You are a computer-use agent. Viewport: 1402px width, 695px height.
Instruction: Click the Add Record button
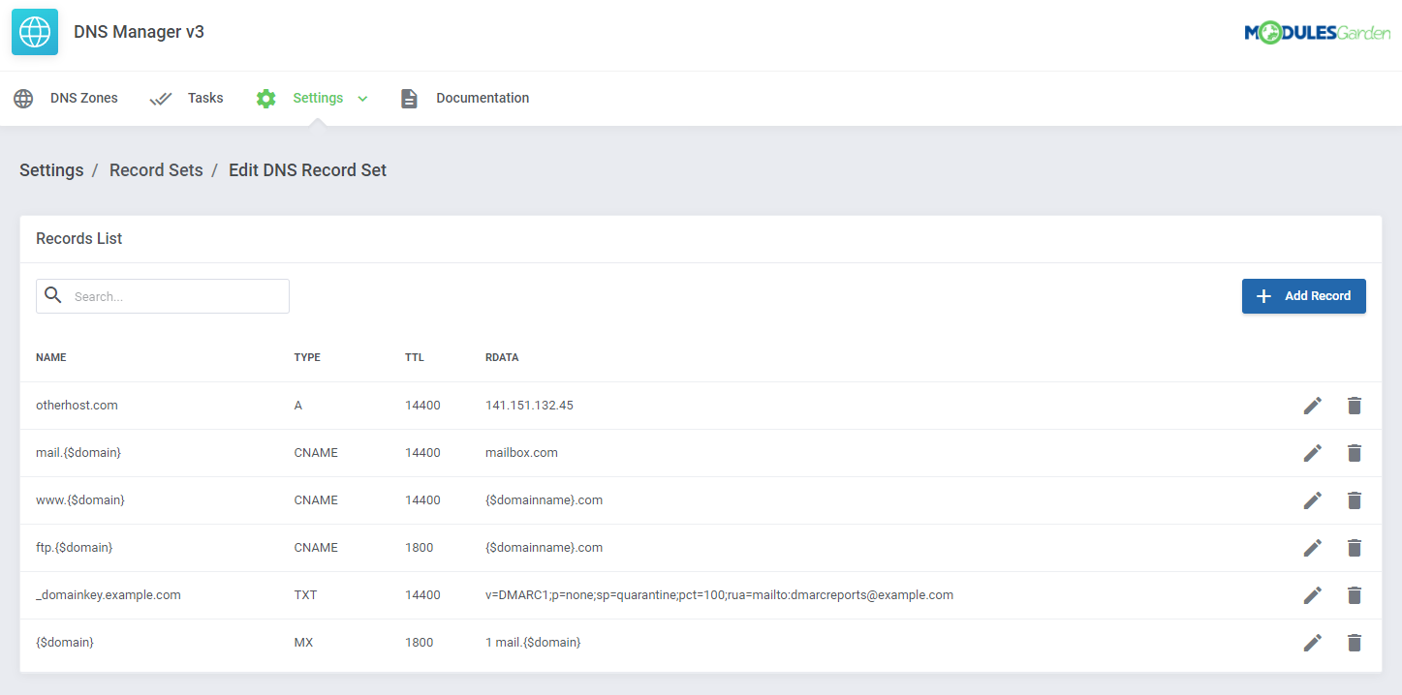point(1304,296)
